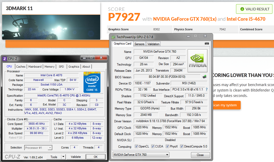
Task: Click the BIOS save chip icon in GPU-Z
Action: (205, 77)
